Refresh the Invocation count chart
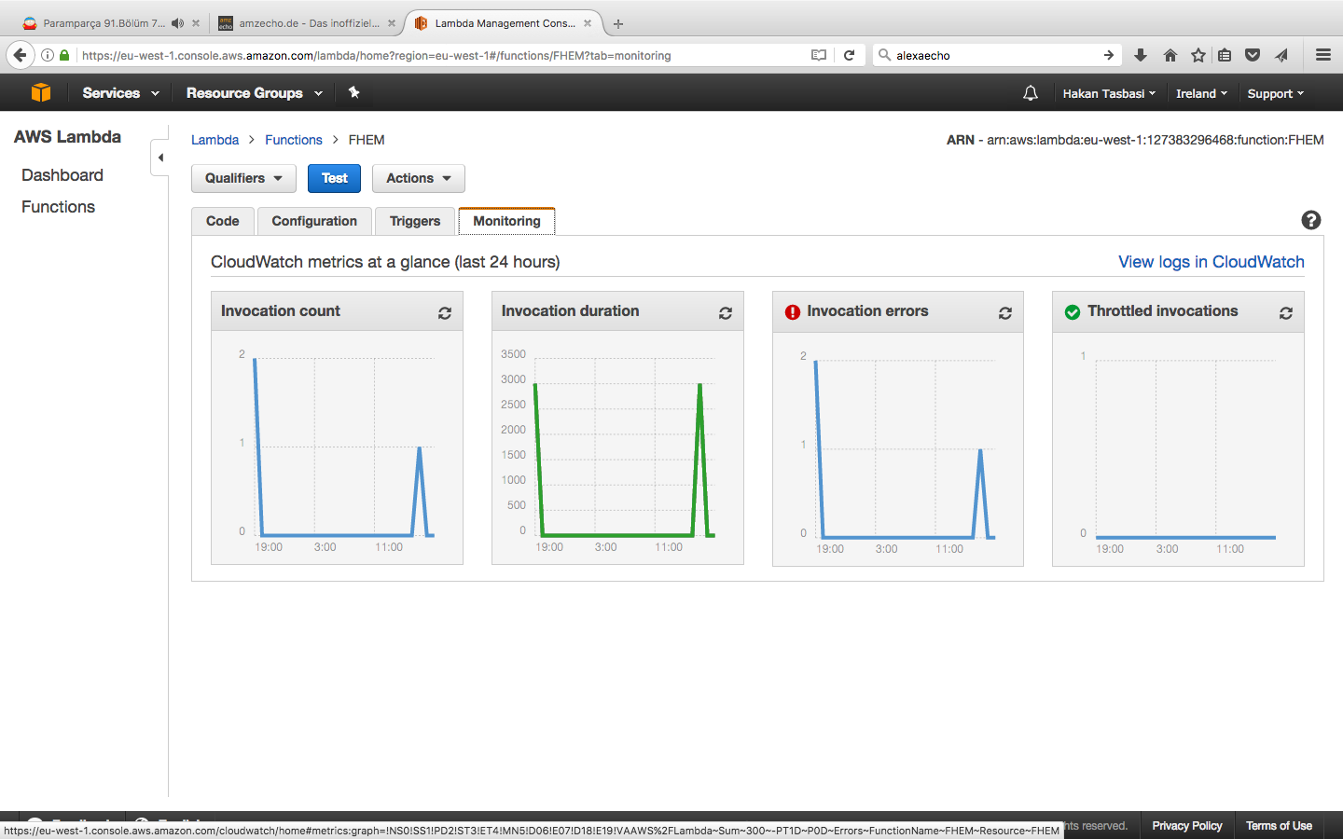Viewport: 1343px width, 839px height. point(445,313)
